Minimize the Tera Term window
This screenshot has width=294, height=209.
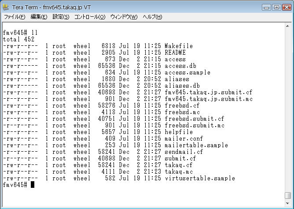coord(266,7)
